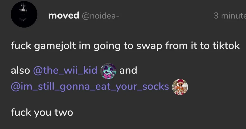
Task: Click the word "also" before the first mention
Action: point(20,70)
